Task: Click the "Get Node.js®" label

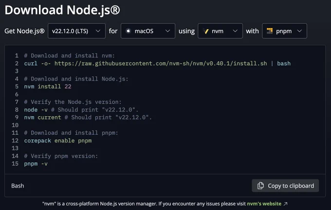Action: 24,31
